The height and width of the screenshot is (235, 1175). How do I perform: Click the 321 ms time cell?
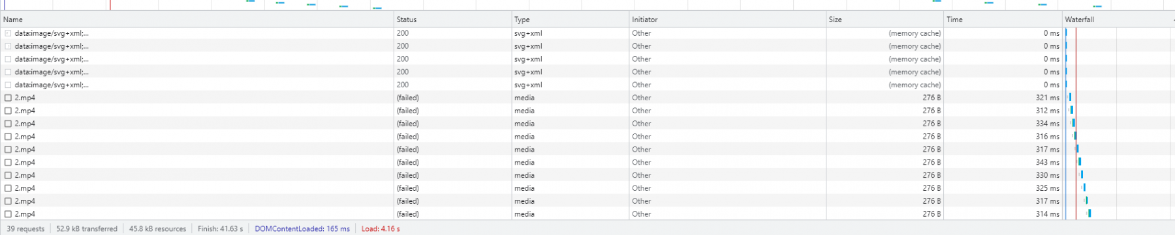[1047, 98]
